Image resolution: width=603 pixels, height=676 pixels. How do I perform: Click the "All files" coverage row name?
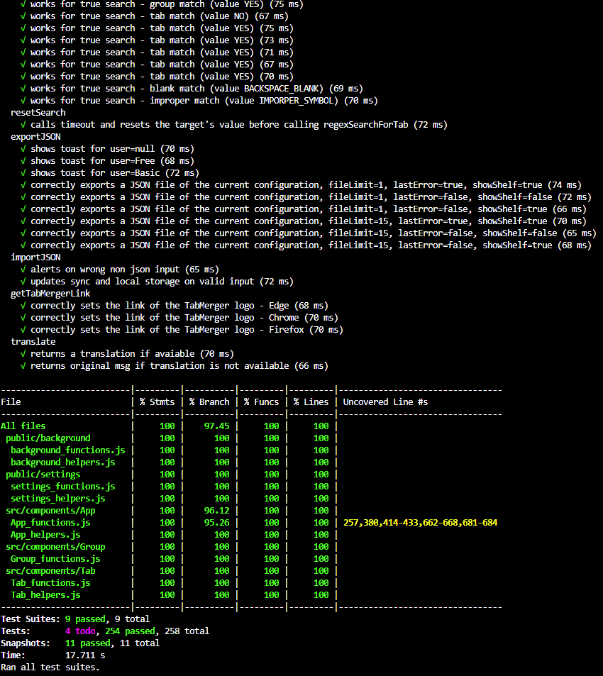pos(23,426)
